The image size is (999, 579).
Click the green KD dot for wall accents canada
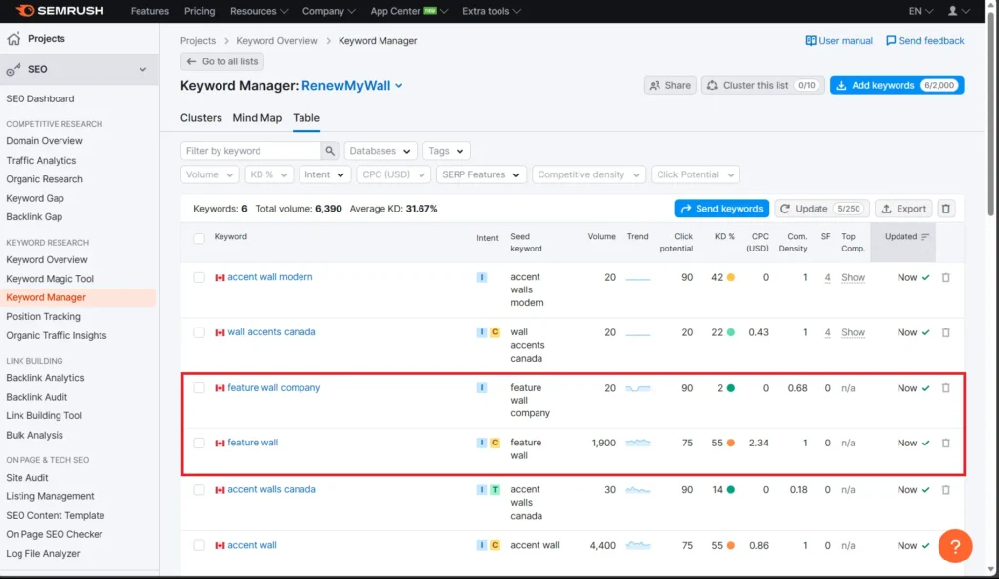(x=731, y=332)
